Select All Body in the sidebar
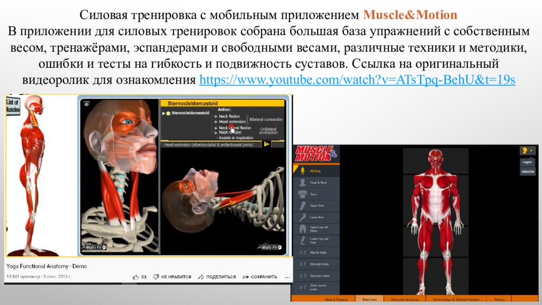This screenshot has width=542, height=305. pyautogui.click(x=317, y=171)
